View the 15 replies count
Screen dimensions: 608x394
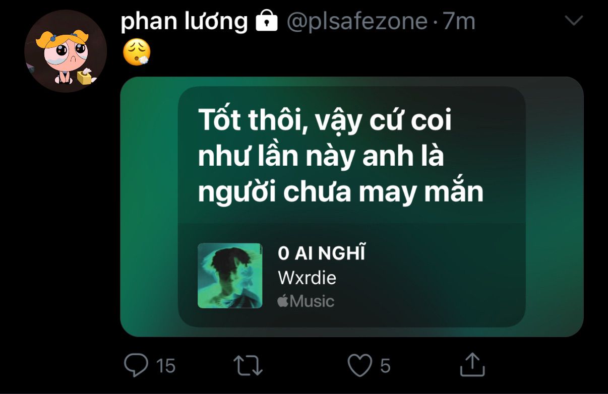point(165,366)
